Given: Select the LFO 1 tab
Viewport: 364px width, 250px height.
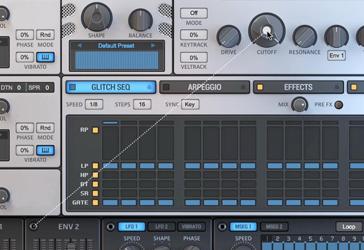Looking at the screenshot, I should click(132, 227).
